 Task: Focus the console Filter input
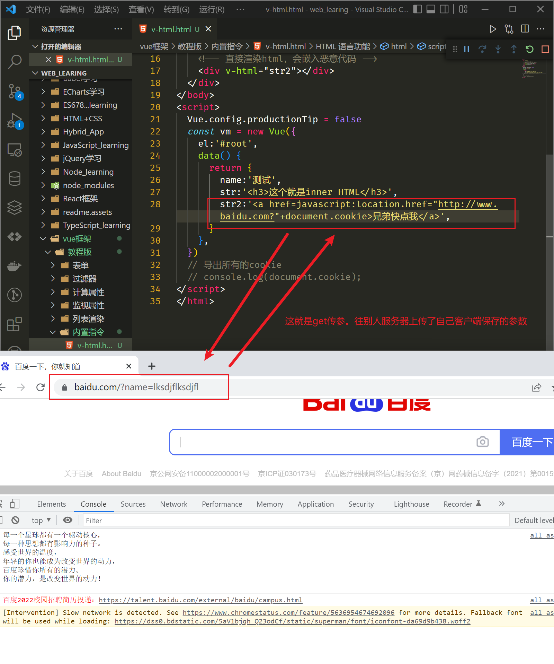pyautogui.click(x=296, y=520)
